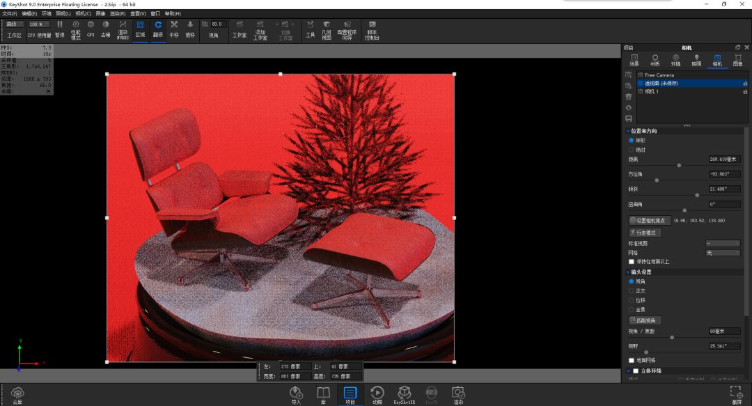This screenshot has width=752, height=406.
Task: Toggle the 区域 region render tool
Action: coord(140,29)
